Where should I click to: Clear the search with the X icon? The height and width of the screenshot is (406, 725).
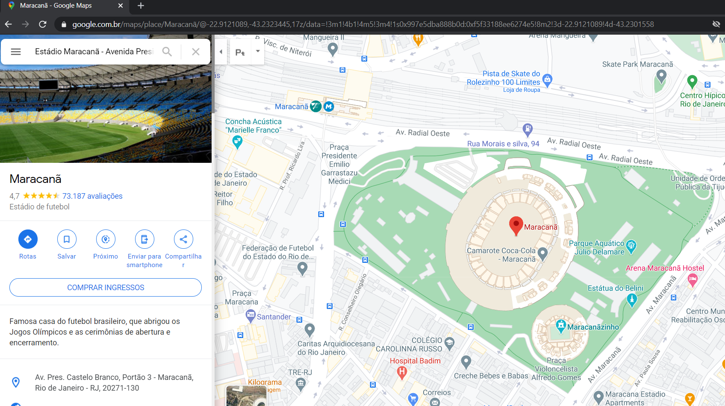coord(196,52)
